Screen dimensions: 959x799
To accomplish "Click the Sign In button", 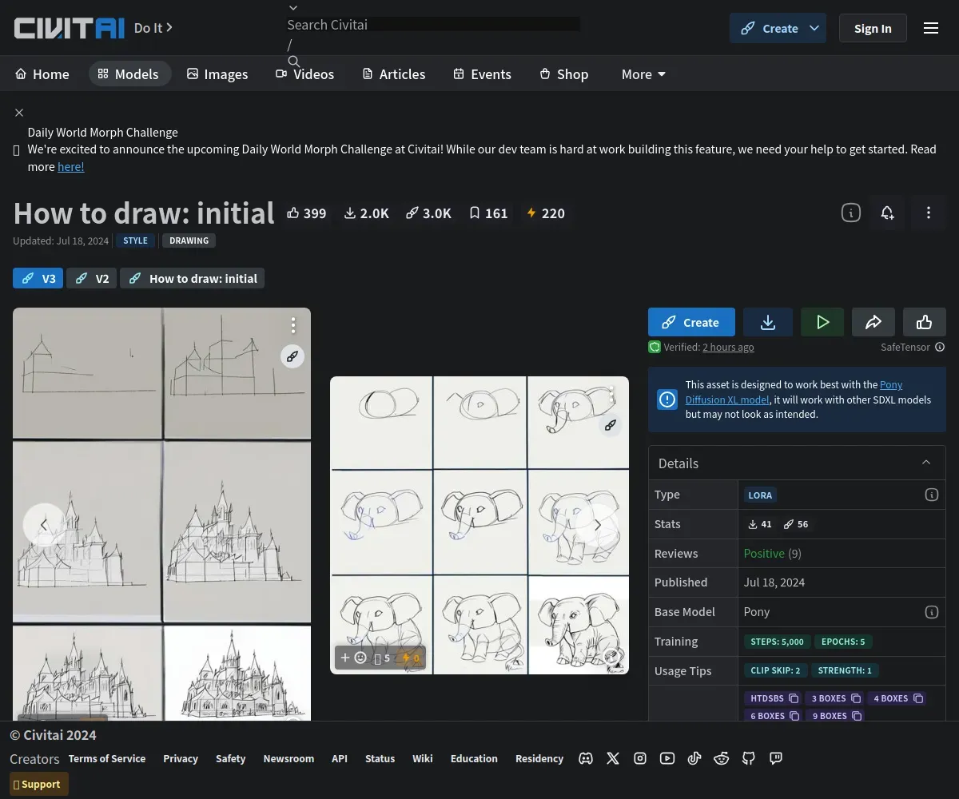I will click(872, 28).
